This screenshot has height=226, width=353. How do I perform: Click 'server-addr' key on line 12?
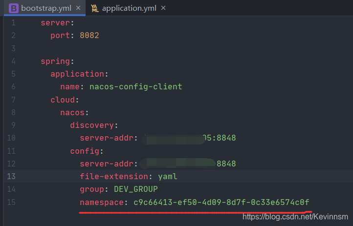(x=107, y=164)
